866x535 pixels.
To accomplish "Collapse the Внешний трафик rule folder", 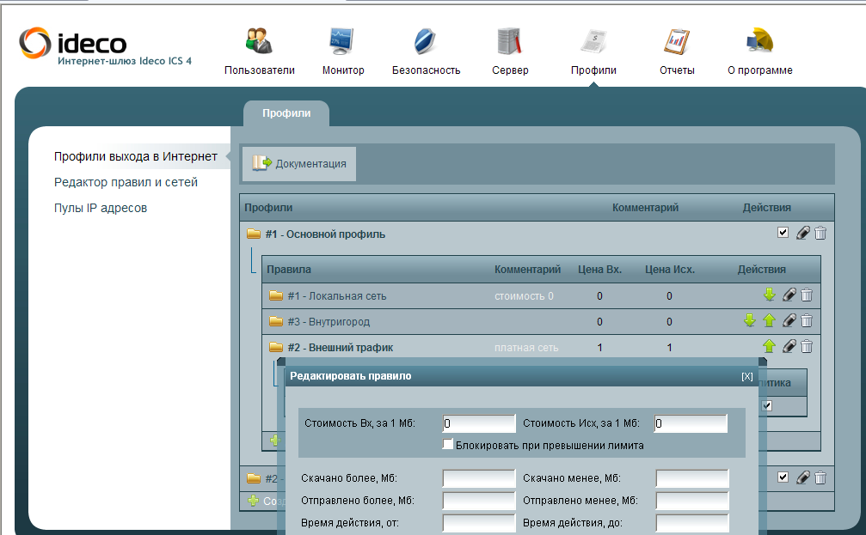I will tap(275, 347).
